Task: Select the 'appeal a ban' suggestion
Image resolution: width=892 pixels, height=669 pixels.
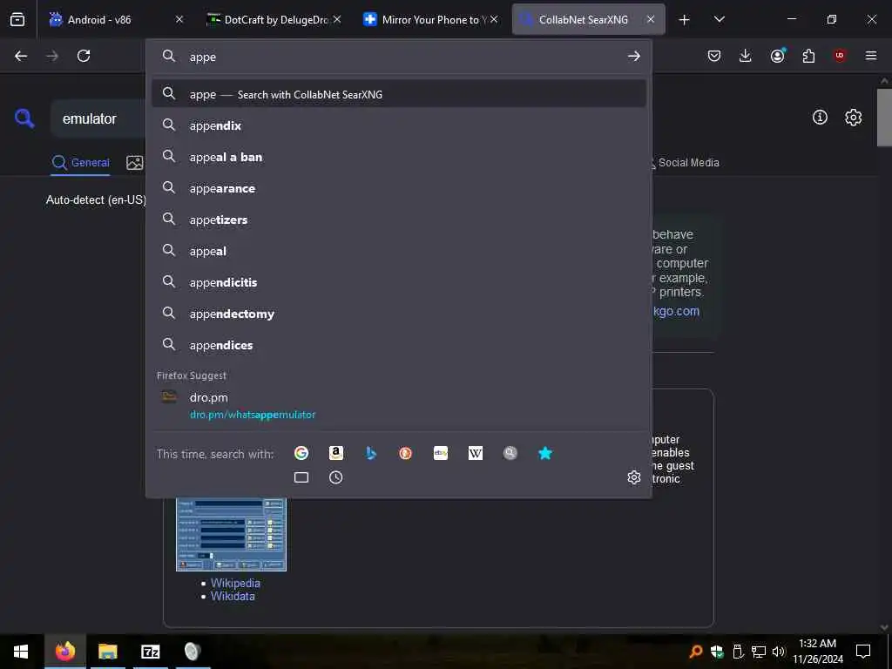Action: click(399, 157)
